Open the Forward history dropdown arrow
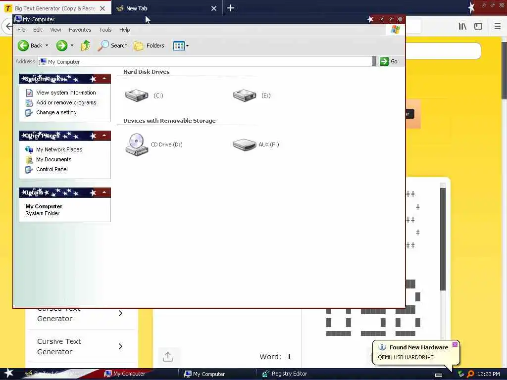Image resolution: width=507 pixels, height=380 pixels. [x=72, y=46]
